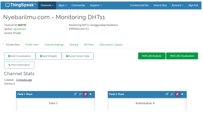Go to ThingSpeak home via logo

coord(21,5)
